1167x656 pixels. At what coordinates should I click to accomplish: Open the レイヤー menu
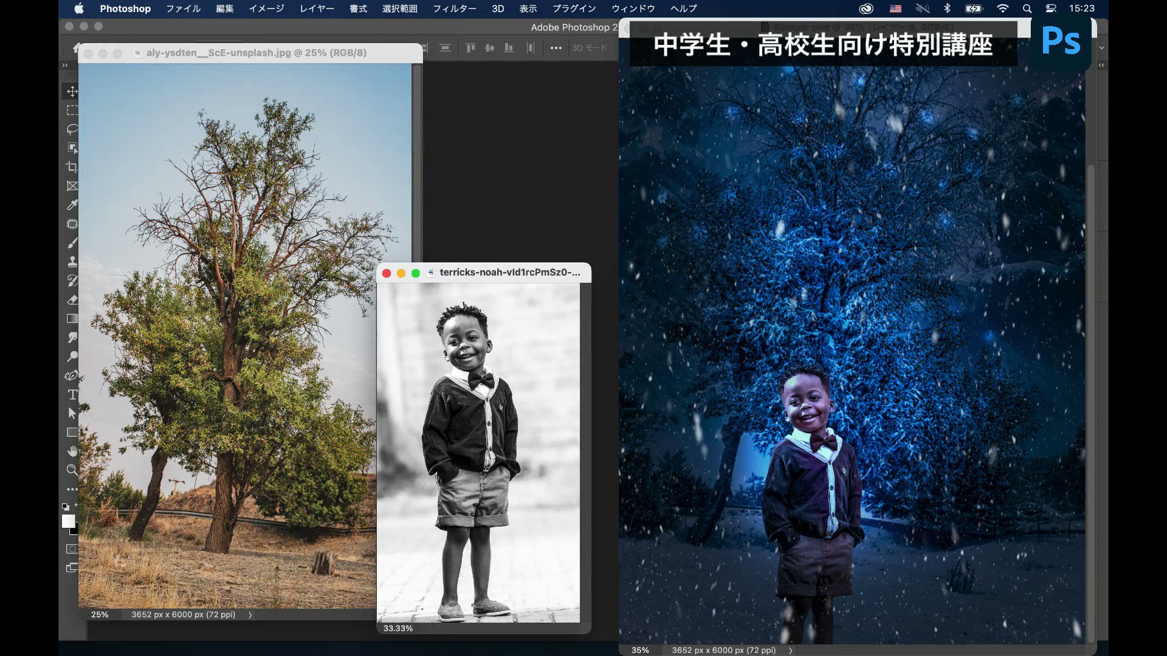pyautogui.click(x=317, y=9)
